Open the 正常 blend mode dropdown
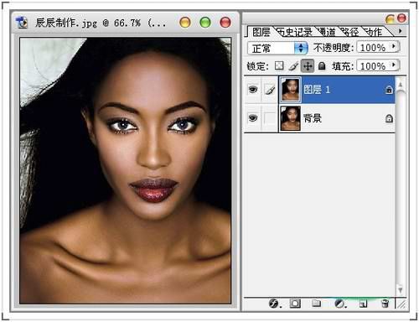 tap(277, 48)
